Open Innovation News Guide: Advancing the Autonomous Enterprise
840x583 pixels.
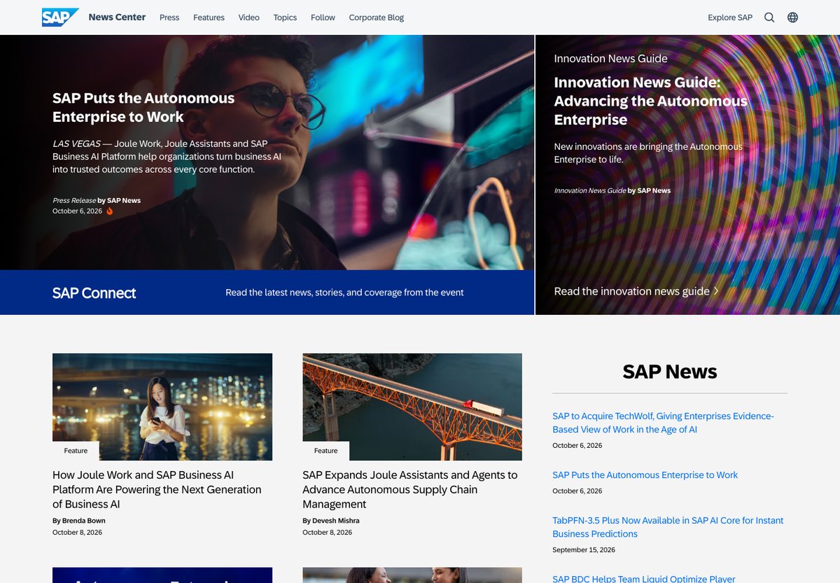[650, 101]
